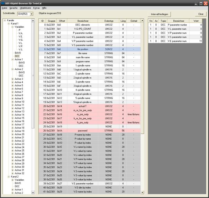Viewport: 209px width, 198px height.
Task: Collapse the Kanäle root node
Action: (x=5, y=20)
